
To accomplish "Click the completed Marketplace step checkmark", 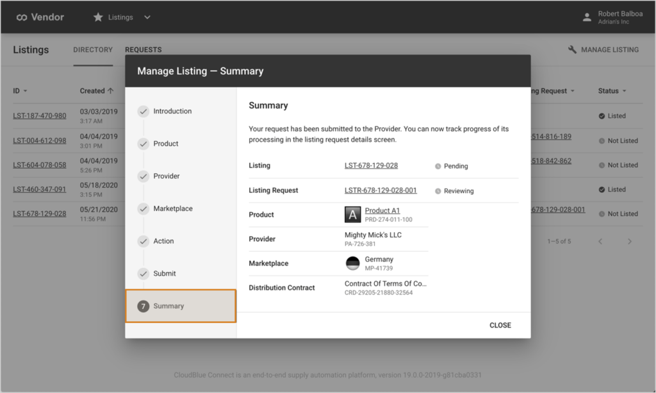I will [143, 208].
